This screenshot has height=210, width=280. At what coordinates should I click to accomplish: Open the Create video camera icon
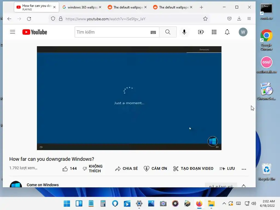(201, 32)
